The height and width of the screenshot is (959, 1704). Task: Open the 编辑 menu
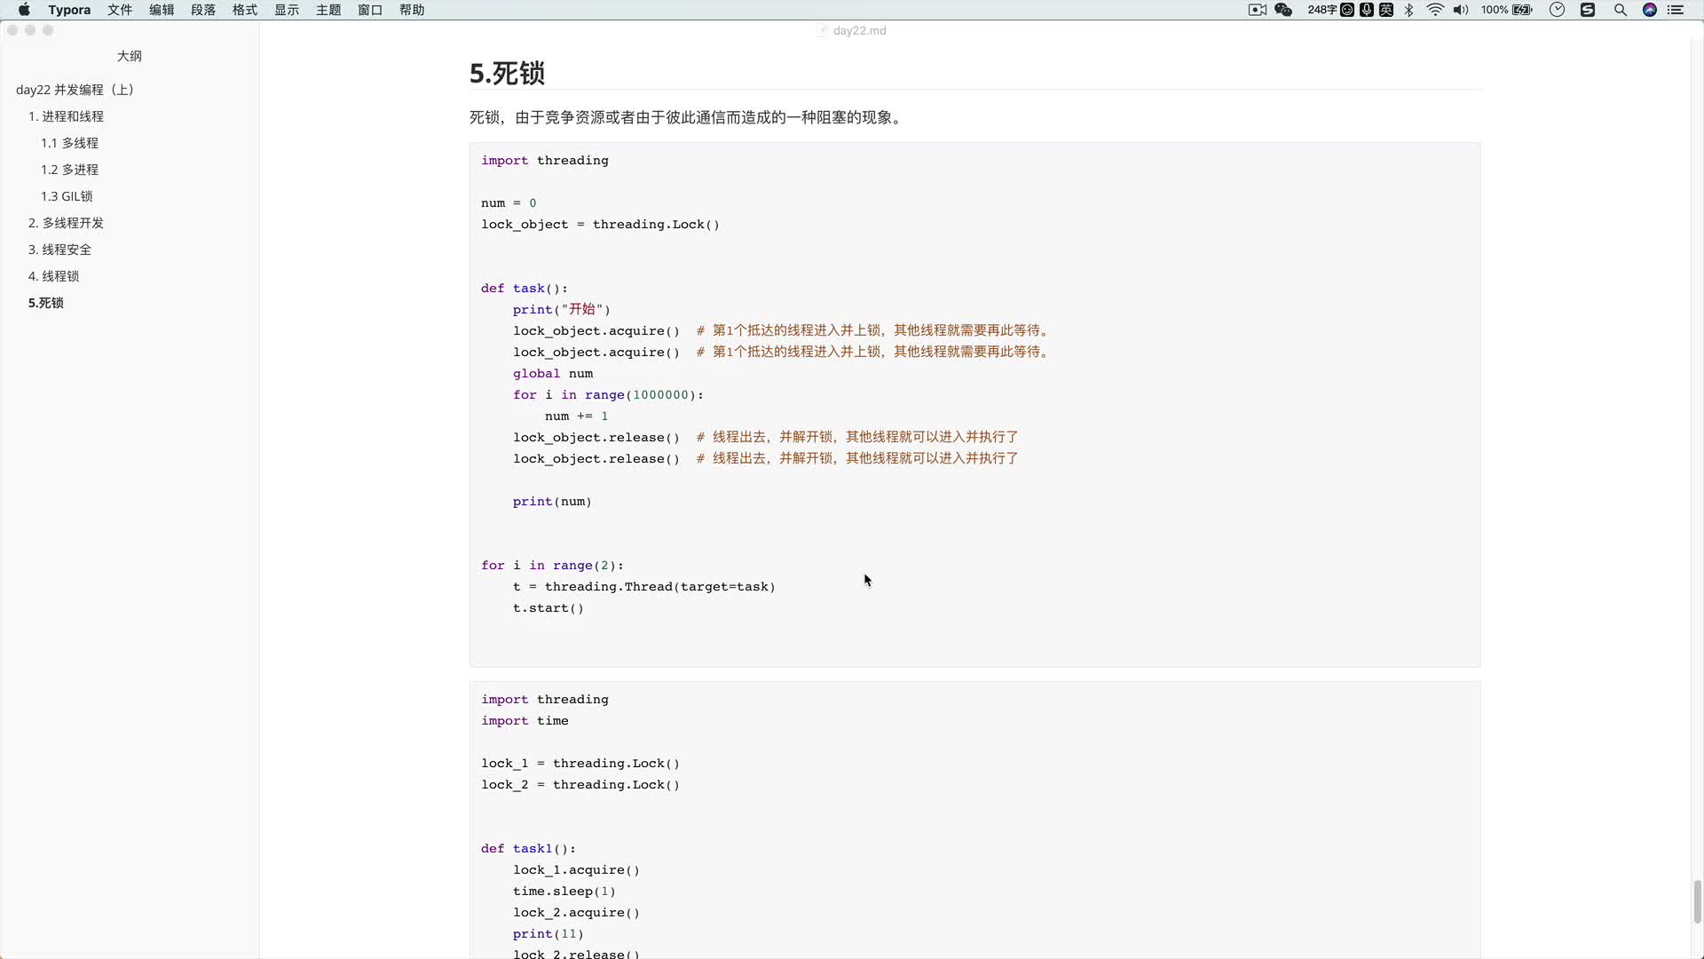(x=162, y=10)
